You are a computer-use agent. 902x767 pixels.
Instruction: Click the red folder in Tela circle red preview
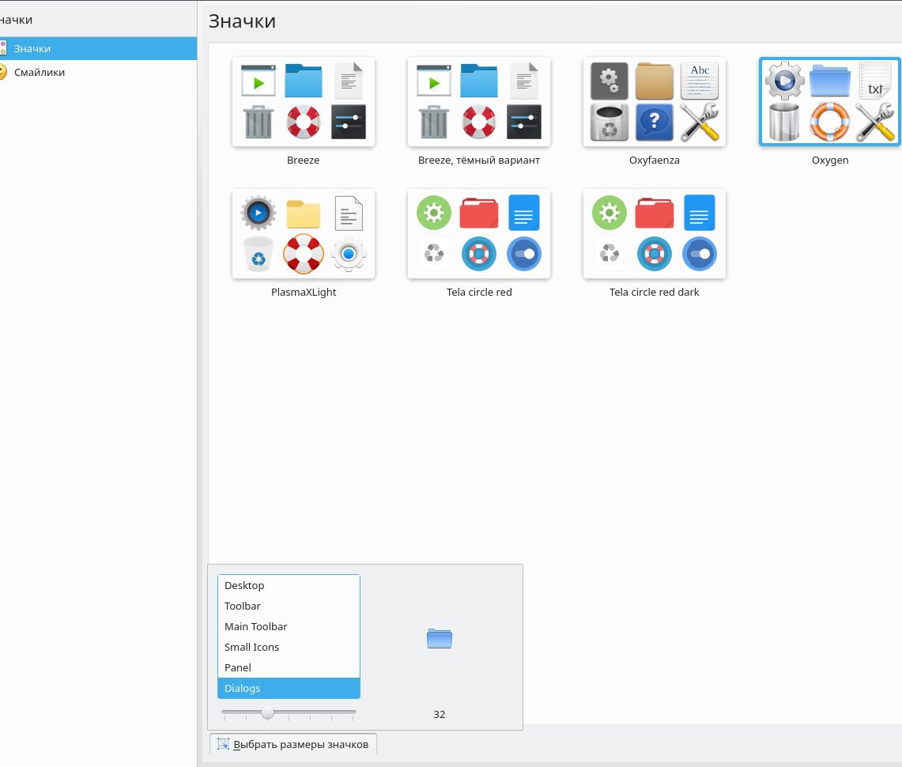click(478, 213)
